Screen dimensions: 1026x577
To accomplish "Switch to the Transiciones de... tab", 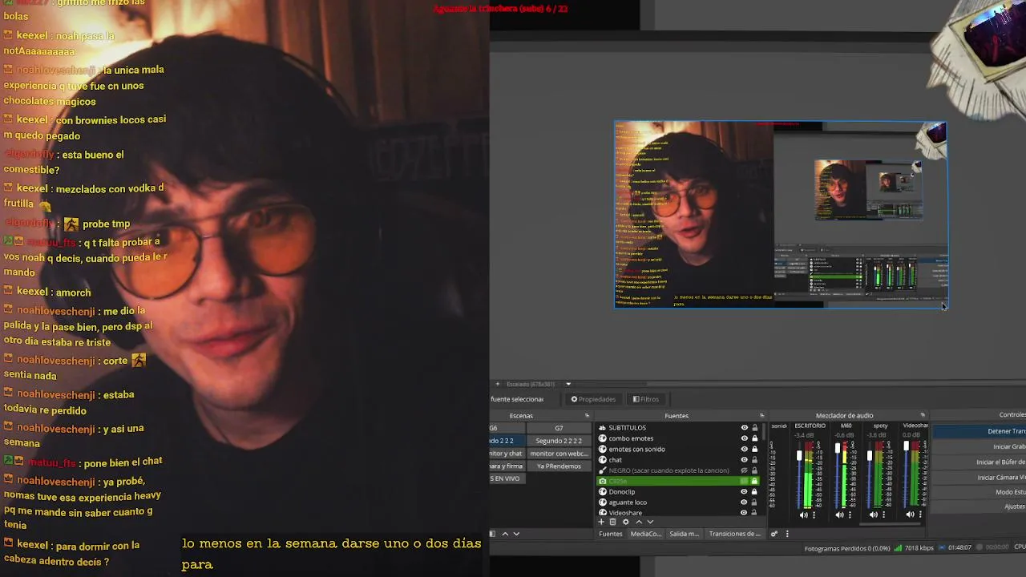I will pyautogui.click(x=734, y=534).
